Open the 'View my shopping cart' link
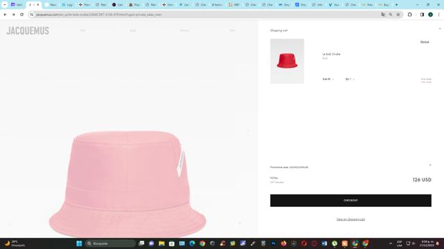The width and height of the screenshot is (444, 249). tap(350, 219)
